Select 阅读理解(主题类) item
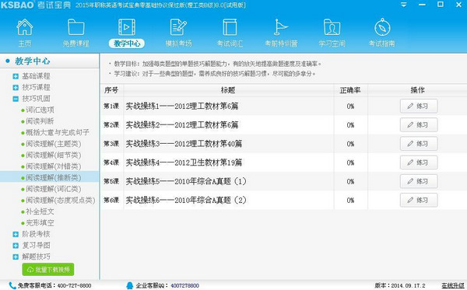Viewport: 467px width, 290px height. tap(53, 144)
